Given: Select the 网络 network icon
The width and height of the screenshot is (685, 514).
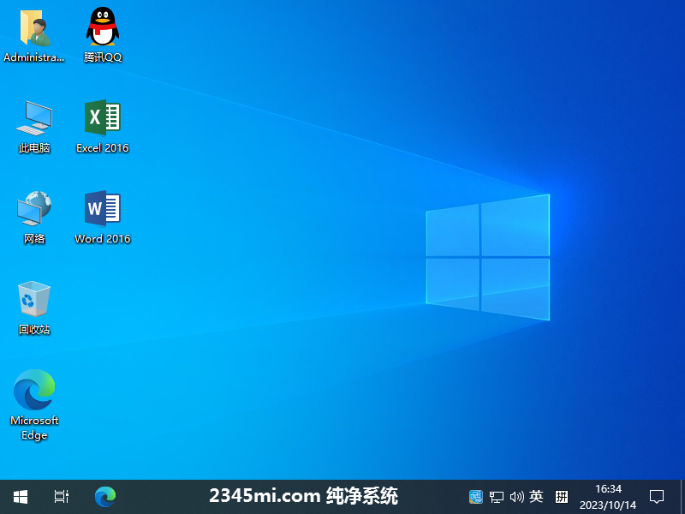Looking at the screenshot, I should pyautogui.click(x=34, y=208).
